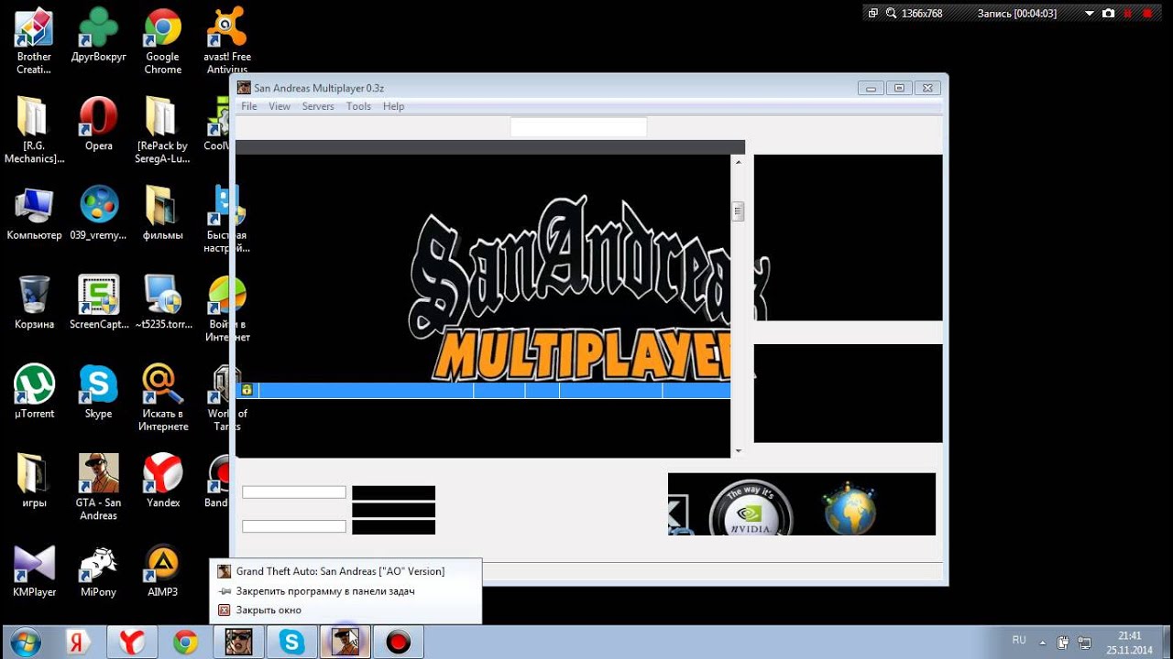The image size is (1173, 659).
Task: Click the Show desktop button
Action: [x=1166, y=643]
